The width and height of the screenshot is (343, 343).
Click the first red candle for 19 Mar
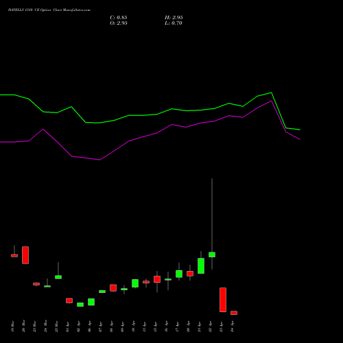click(x=14, y=256)
